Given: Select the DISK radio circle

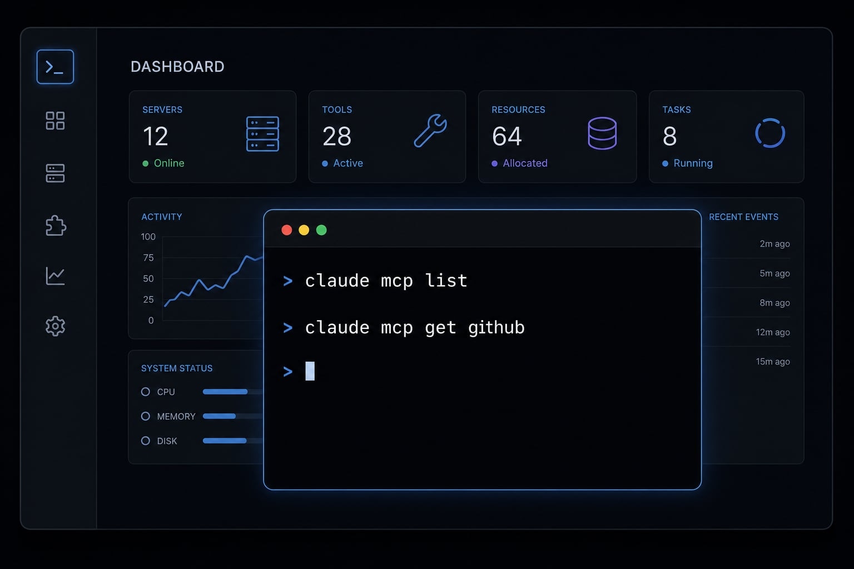Looking at the screenshot, I should (x=146, y=441).
